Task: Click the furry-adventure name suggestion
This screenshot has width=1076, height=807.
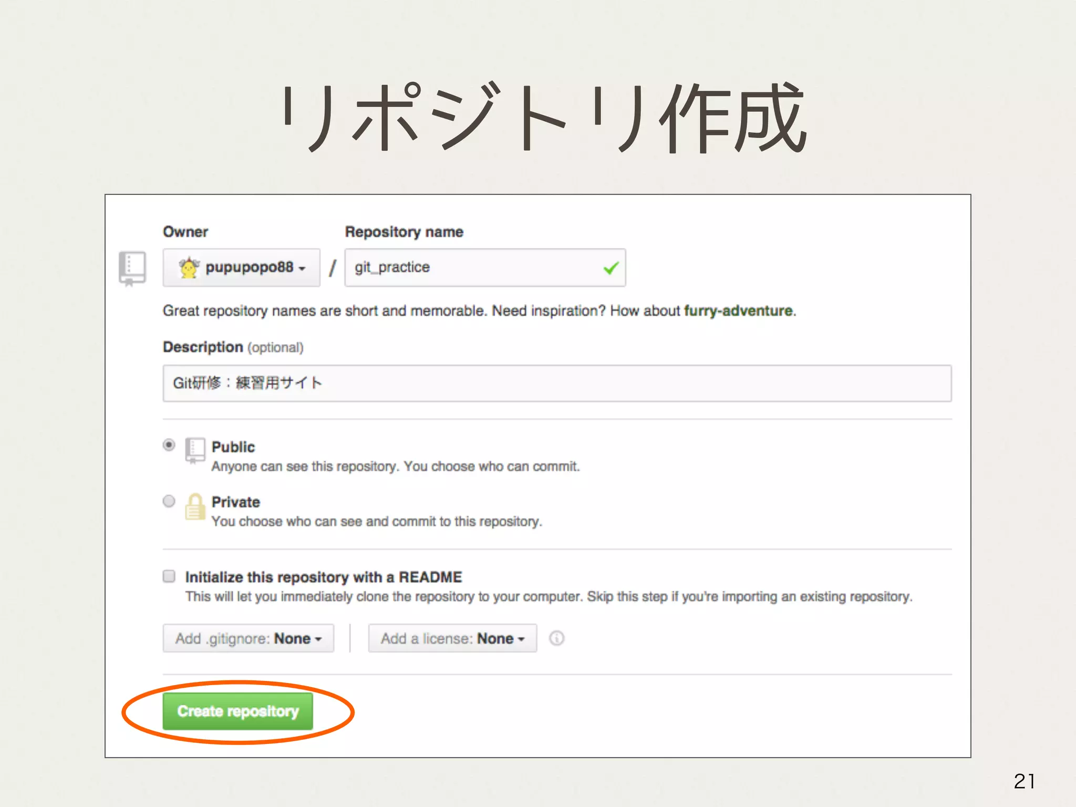Action: click(738, 311)
